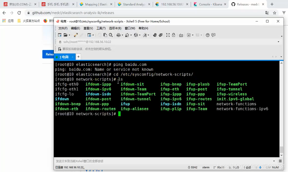Click the connect/disconnect plug icon
The width and height of the screenshot is (288, 172).
[76, 35]
